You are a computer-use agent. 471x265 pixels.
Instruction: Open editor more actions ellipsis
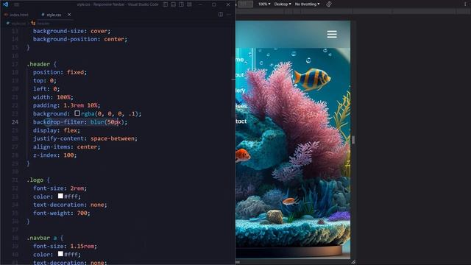pyautogui.click(x=229, y=15)
